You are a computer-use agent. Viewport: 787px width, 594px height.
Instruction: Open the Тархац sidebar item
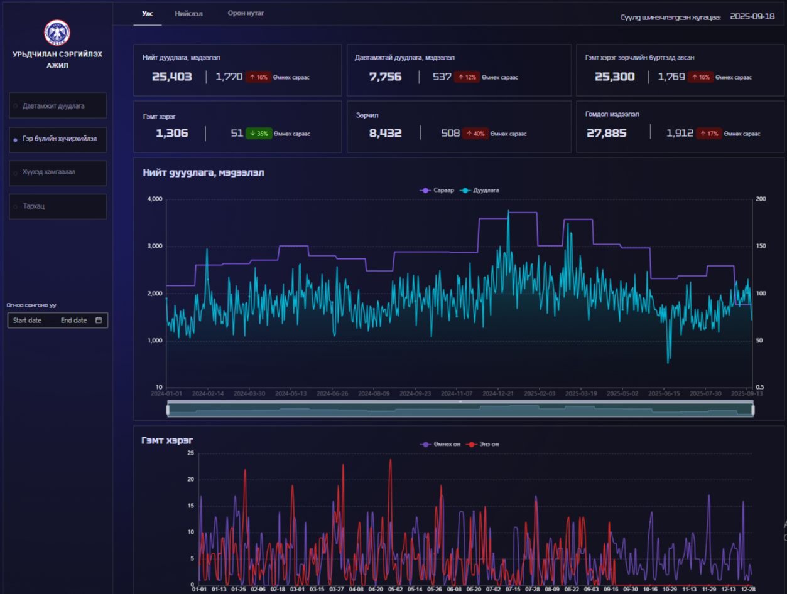(58, 206)
